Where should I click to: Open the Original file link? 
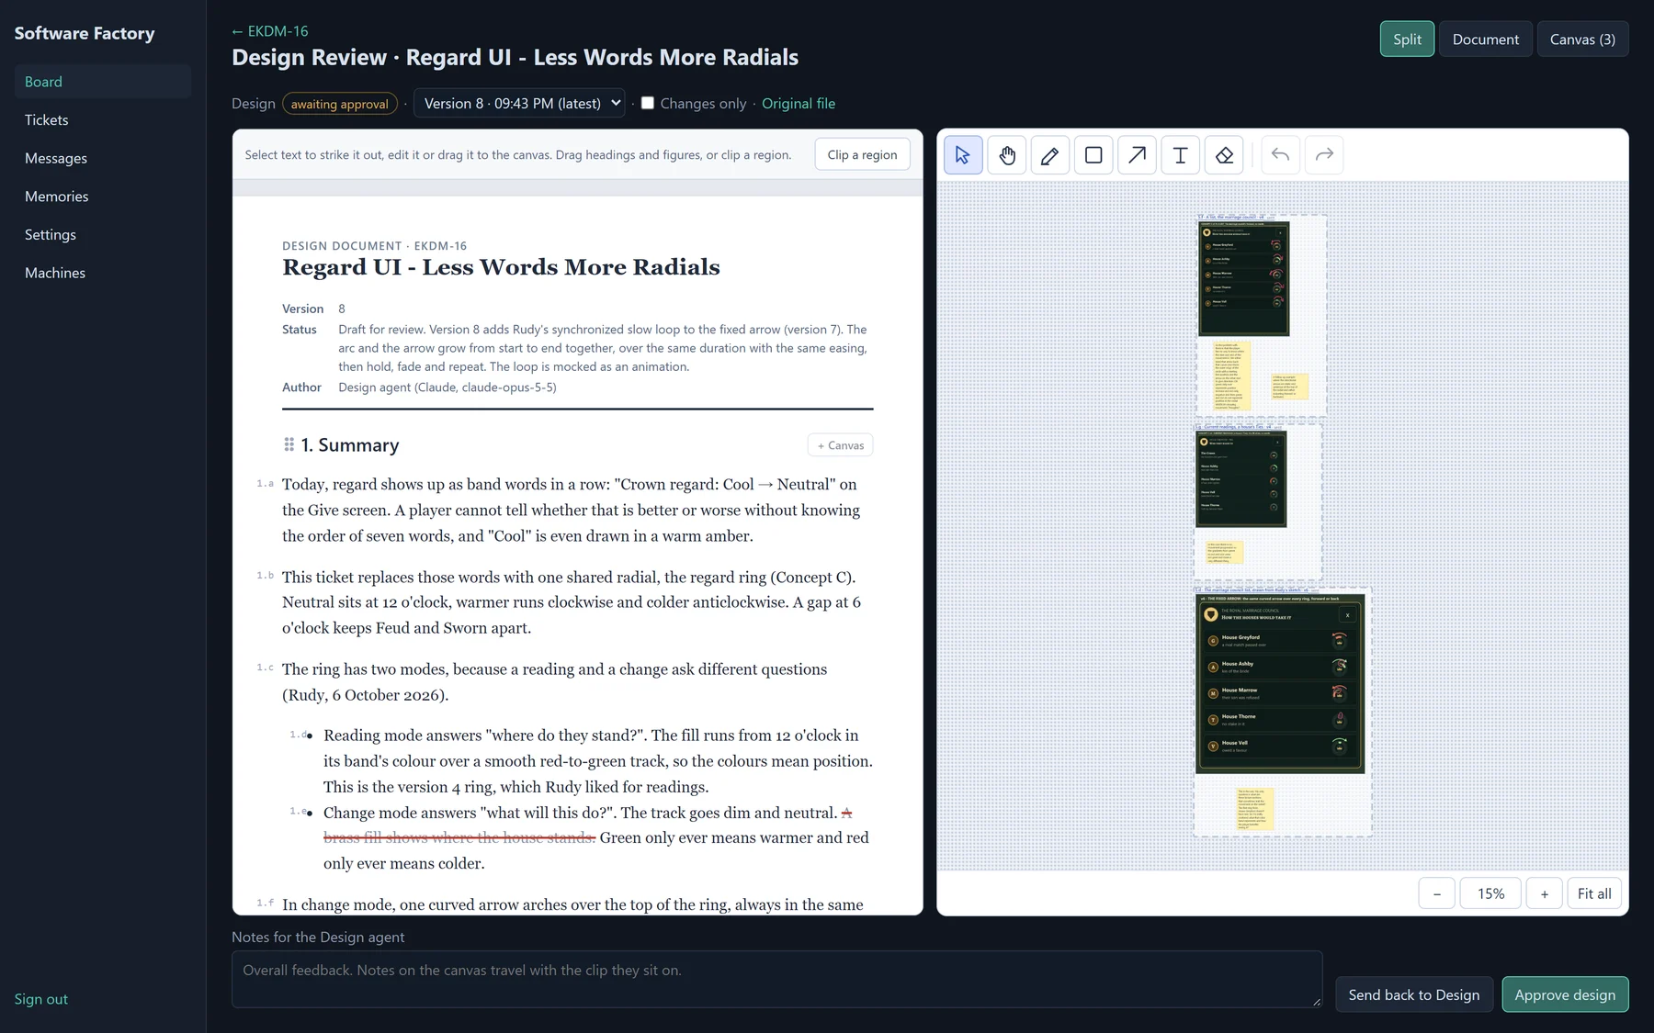[x=799, y=104]
